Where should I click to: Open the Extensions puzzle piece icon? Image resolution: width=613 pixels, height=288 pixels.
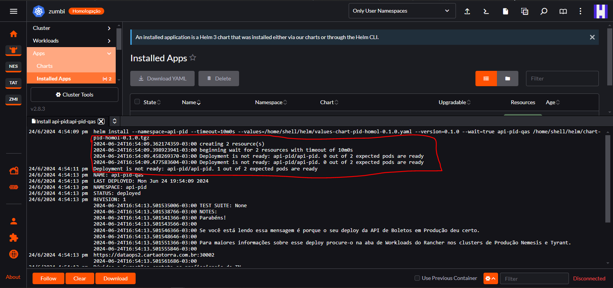[13, 238]
